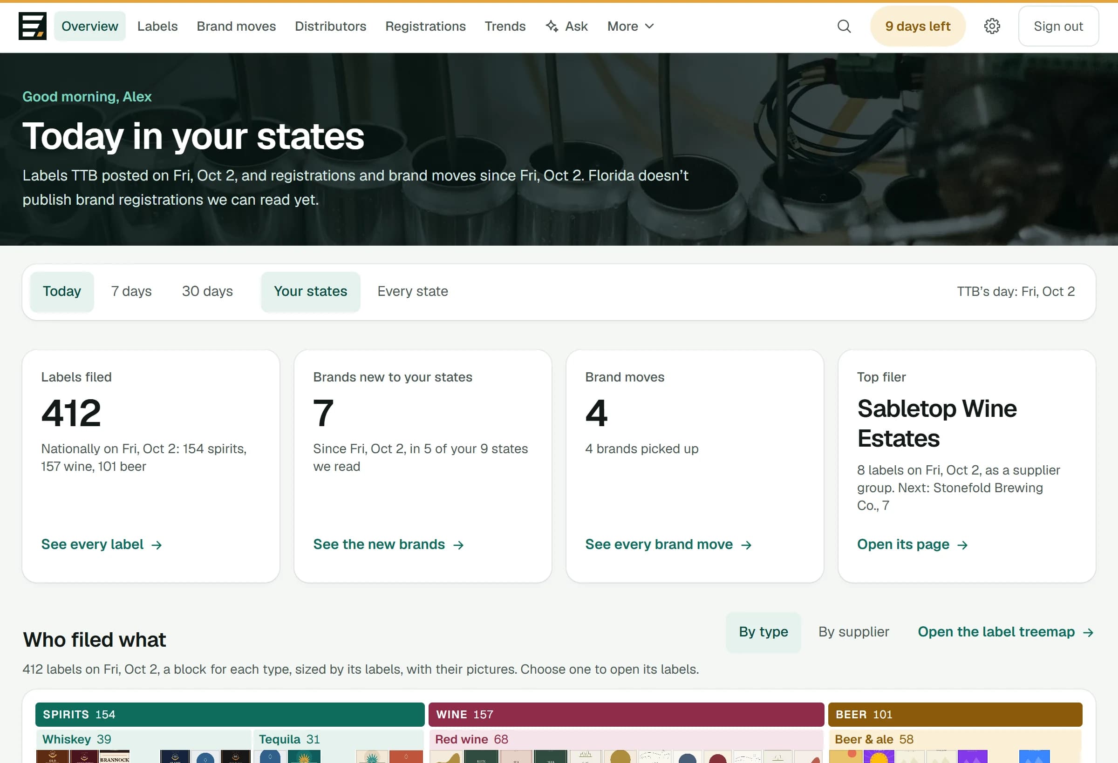Go to the Trends page
1118x763 pixels.
(504, 26)
